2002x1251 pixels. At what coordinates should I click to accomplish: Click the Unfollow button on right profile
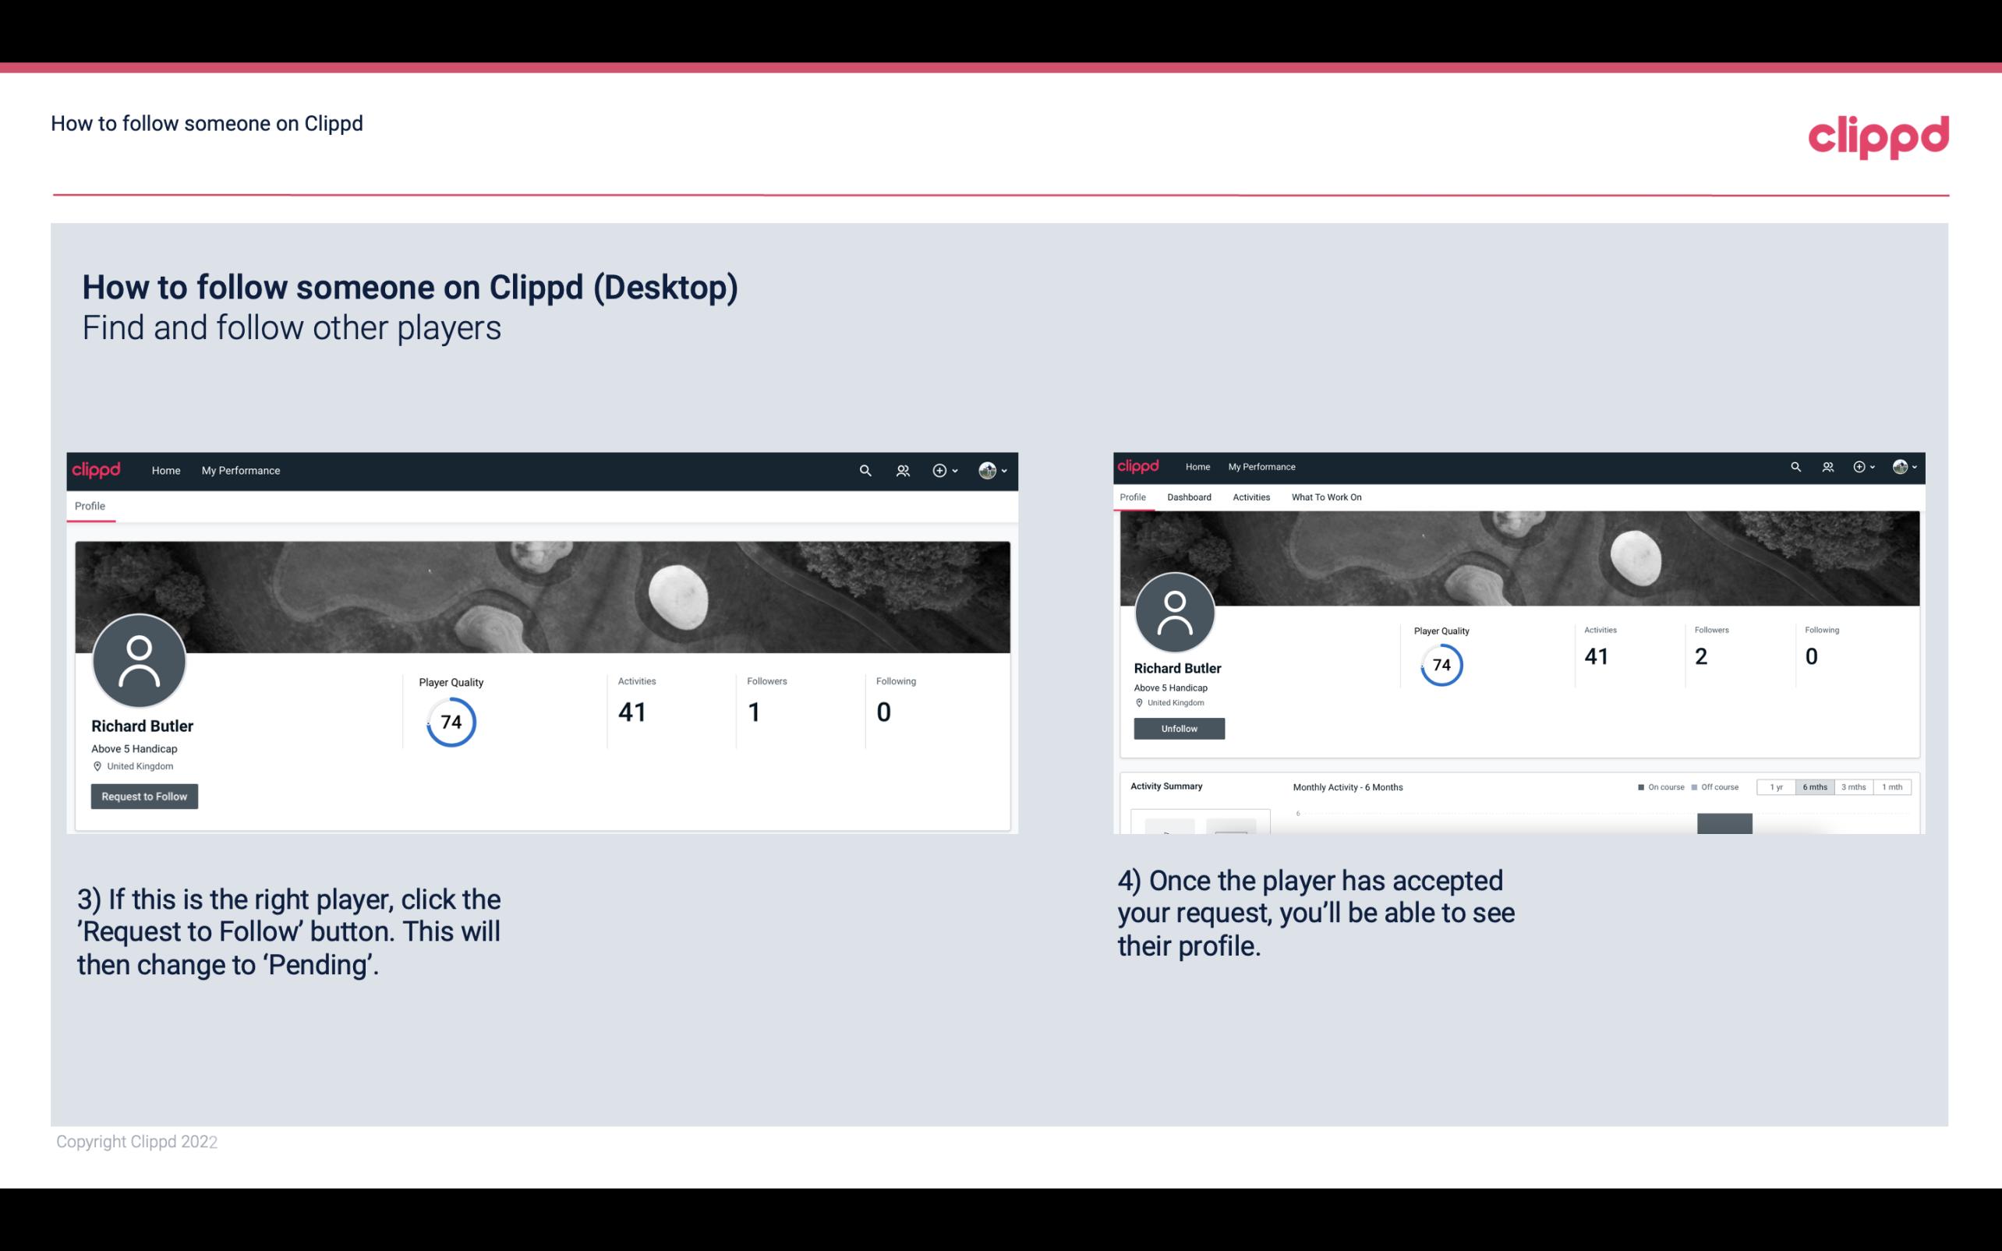[1179, 728]
